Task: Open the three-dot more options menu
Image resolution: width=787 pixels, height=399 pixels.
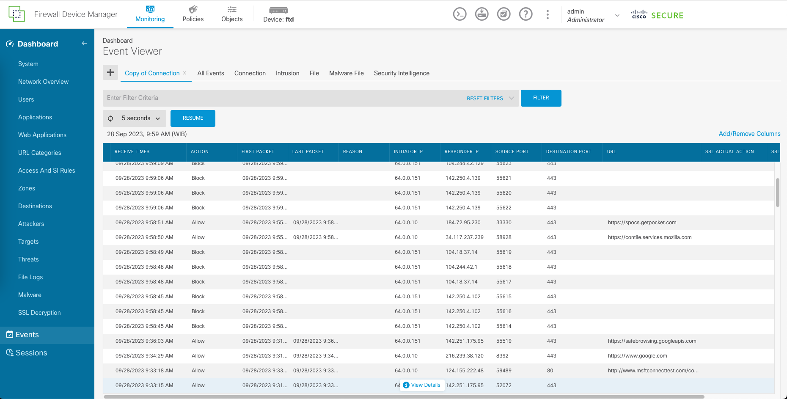Action: [x=548, y=14]
